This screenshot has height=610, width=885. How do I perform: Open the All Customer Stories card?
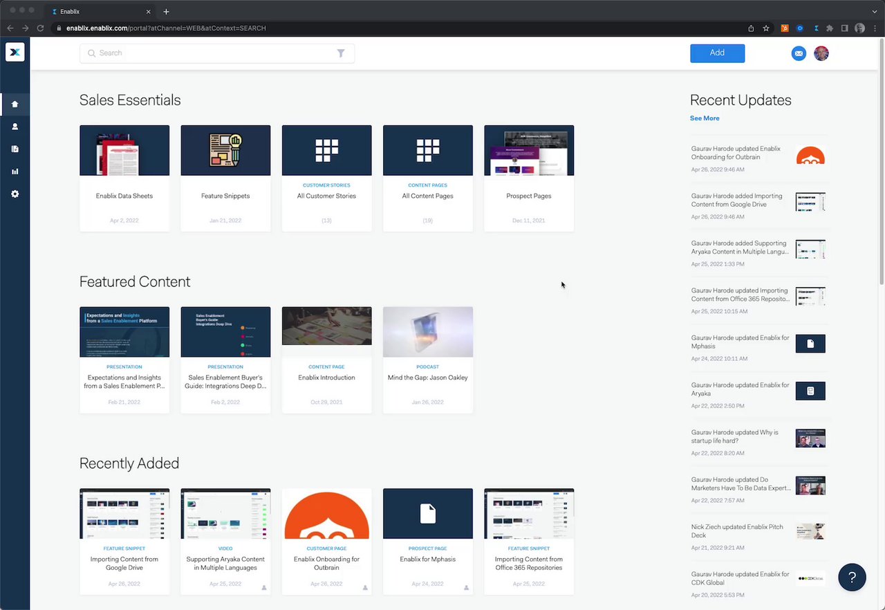click(x=326, y=178)
